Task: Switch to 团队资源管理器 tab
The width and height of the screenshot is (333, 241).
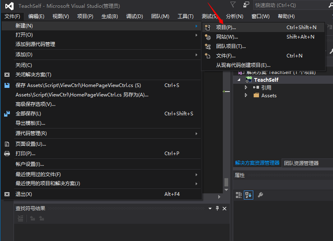Action: 301,163
